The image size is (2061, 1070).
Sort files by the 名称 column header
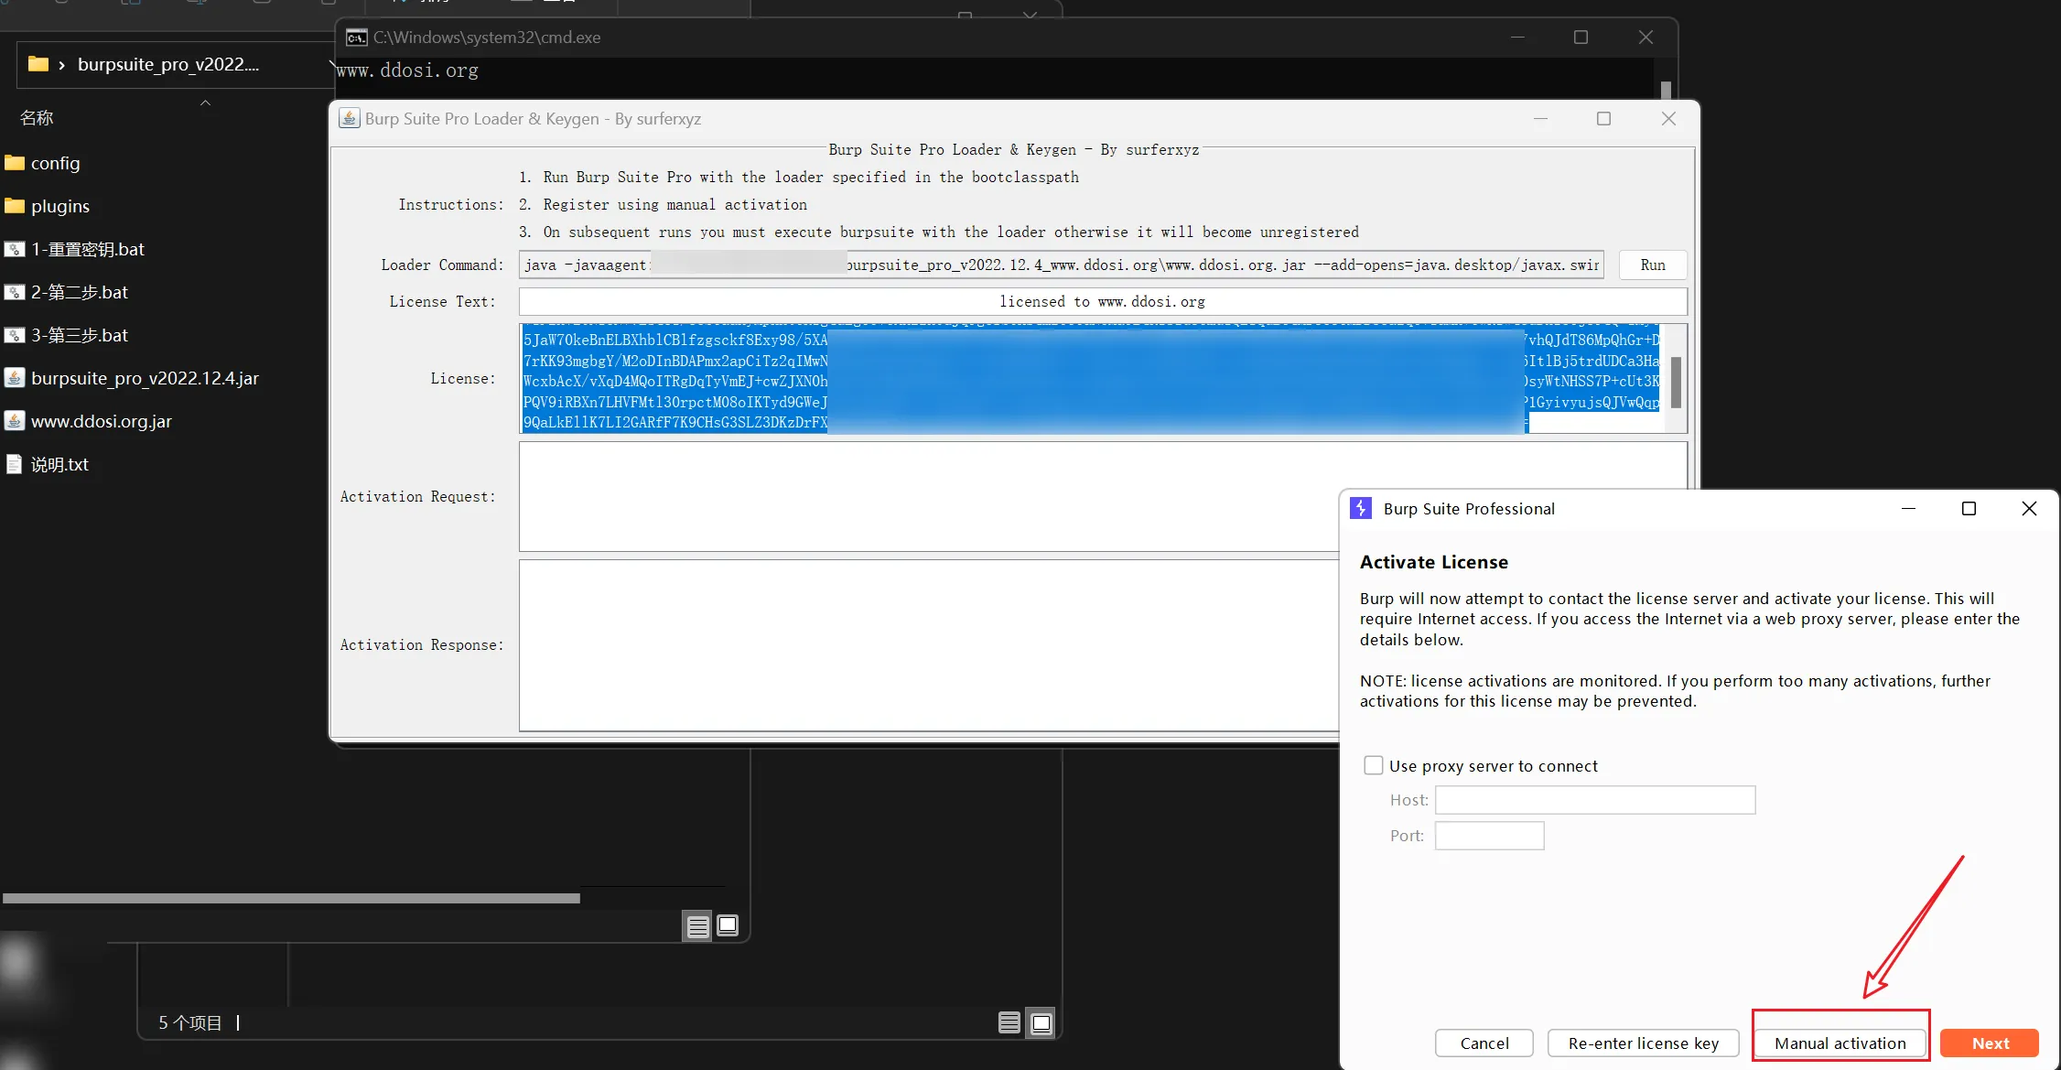pos(37,117)
